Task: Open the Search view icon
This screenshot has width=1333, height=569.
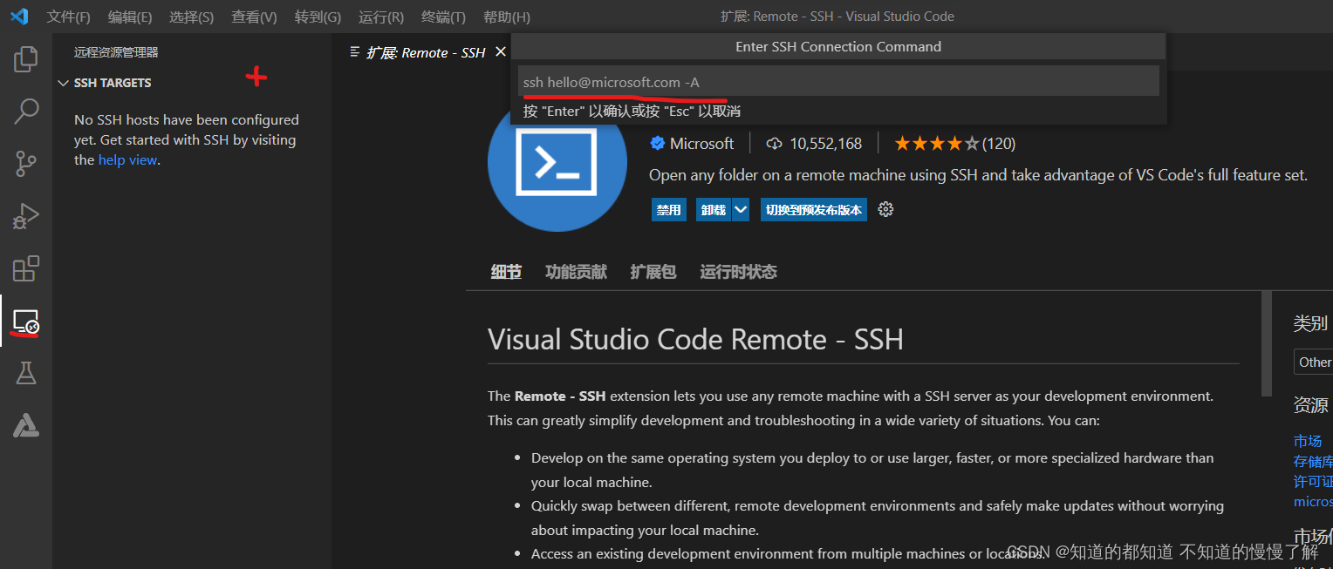Action: [x=25, y=112]
